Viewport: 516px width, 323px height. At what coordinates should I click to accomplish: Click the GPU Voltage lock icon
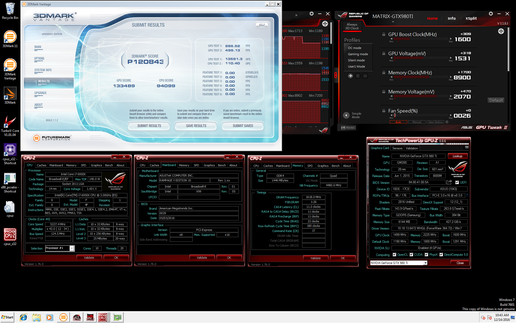click(x=384, y=53)
